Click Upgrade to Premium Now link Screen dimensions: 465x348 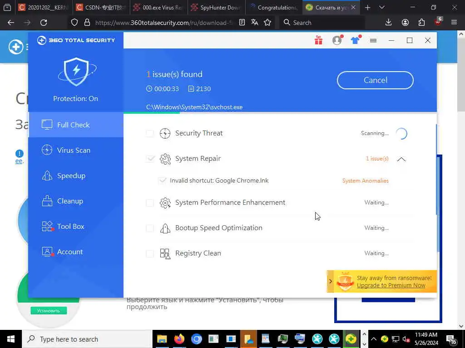(x=391, y=285)
